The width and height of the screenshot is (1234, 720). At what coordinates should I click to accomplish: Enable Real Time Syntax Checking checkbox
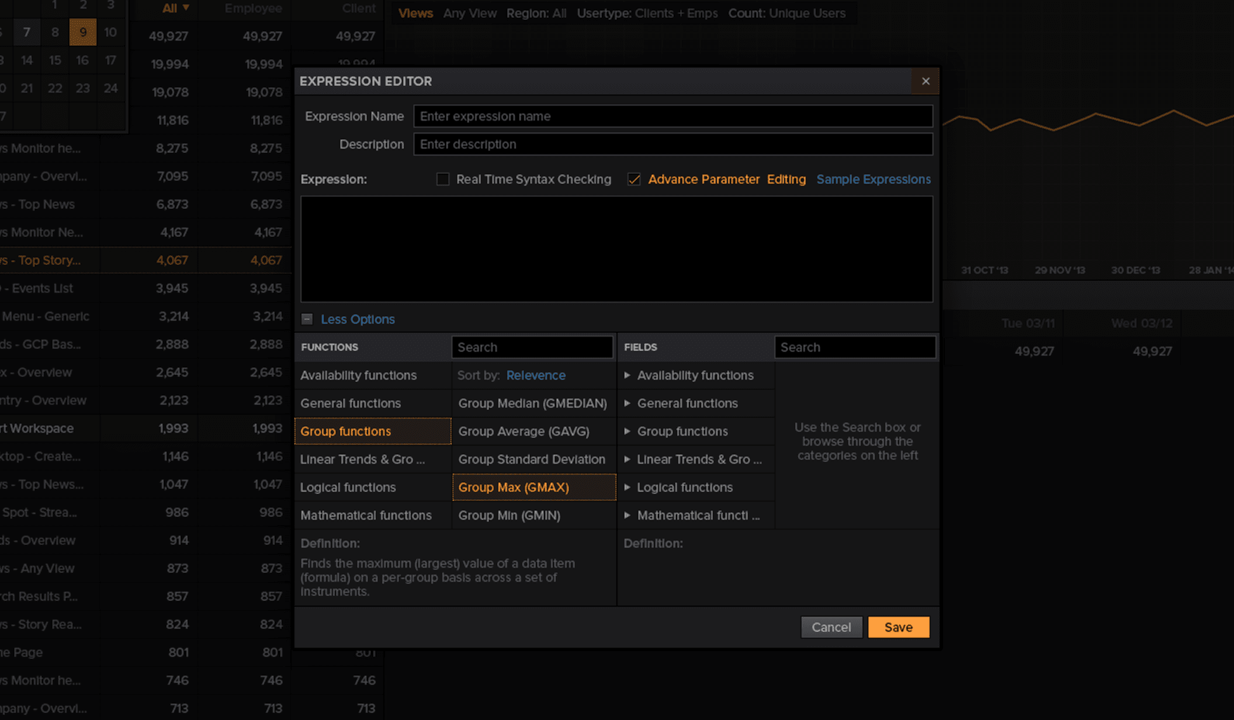443,179
